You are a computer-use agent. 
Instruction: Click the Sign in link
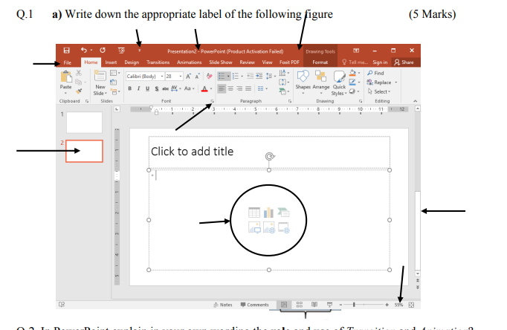click(380, 62)
